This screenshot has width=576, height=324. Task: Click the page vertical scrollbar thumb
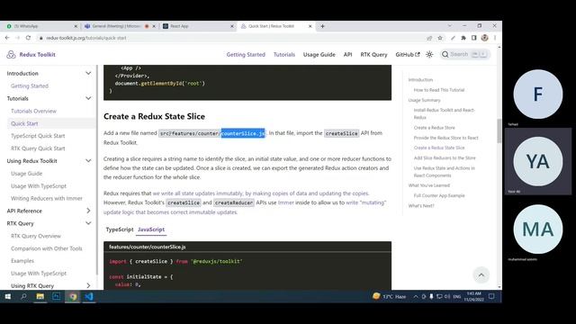[x=499, y=130]
